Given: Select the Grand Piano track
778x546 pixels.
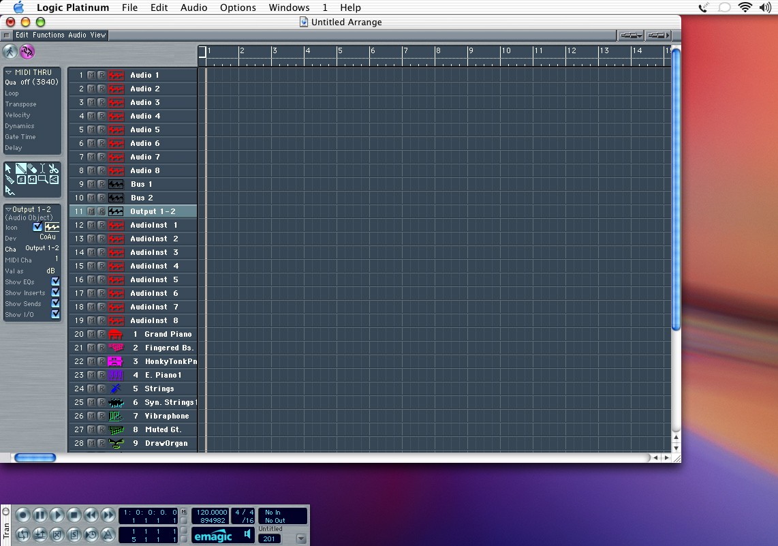Looking at the screenshot, I should [168, 334].
